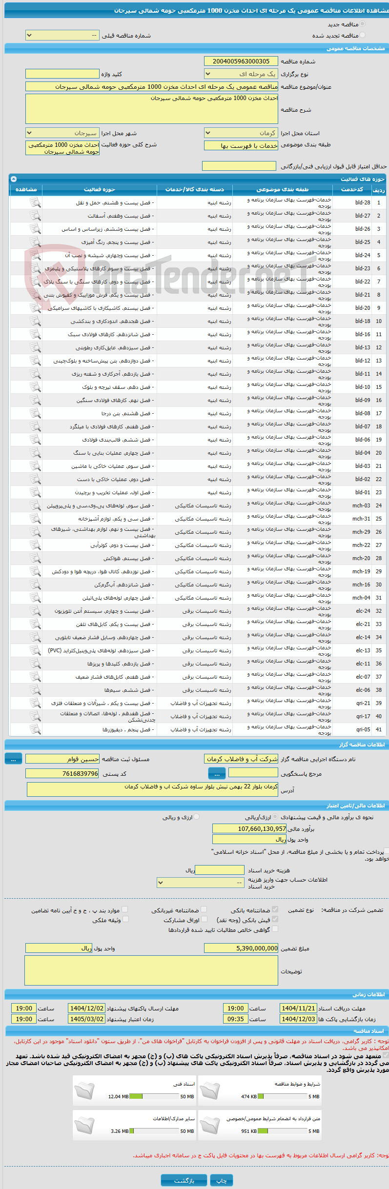Viewport: 389px width, 1189px height.
Task: Click the مبلغ تضمین amount field
Action: coord(241,948)
